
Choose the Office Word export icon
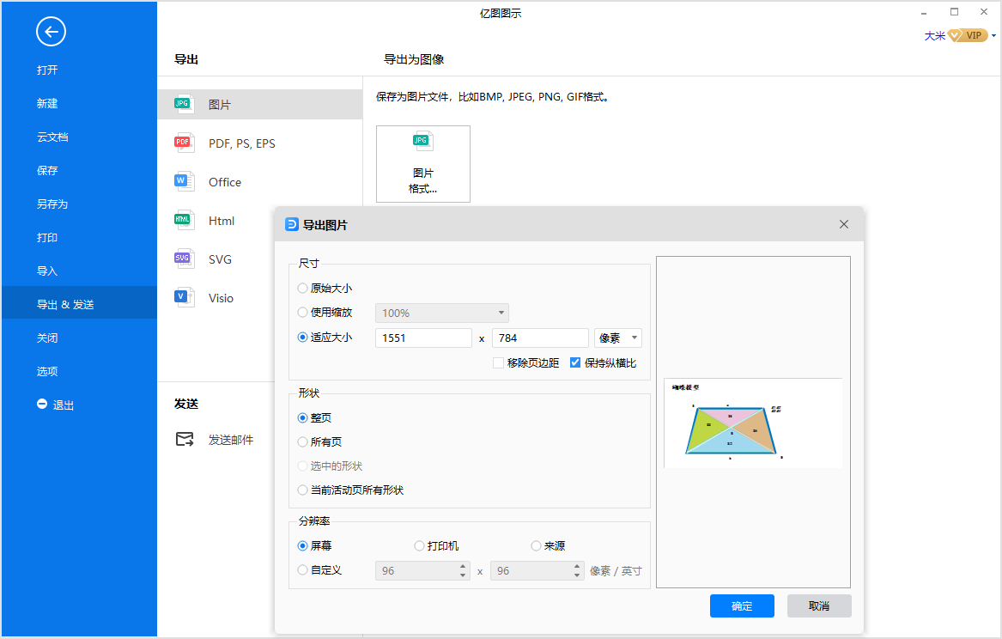tap(183, 181)
